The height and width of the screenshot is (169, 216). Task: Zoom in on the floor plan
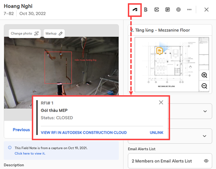point(204,75)
